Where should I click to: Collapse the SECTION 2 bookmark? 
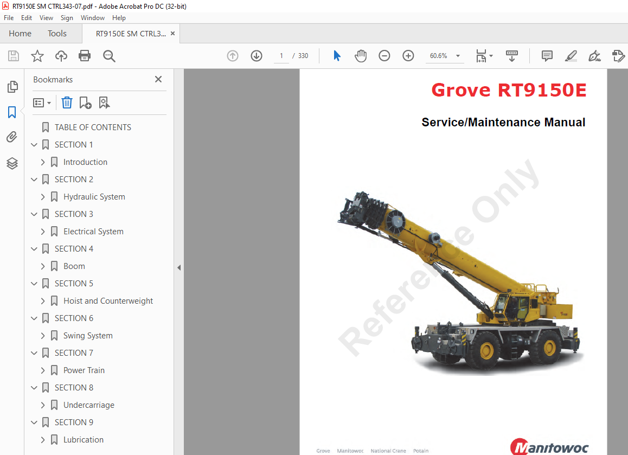coord(34,180)
